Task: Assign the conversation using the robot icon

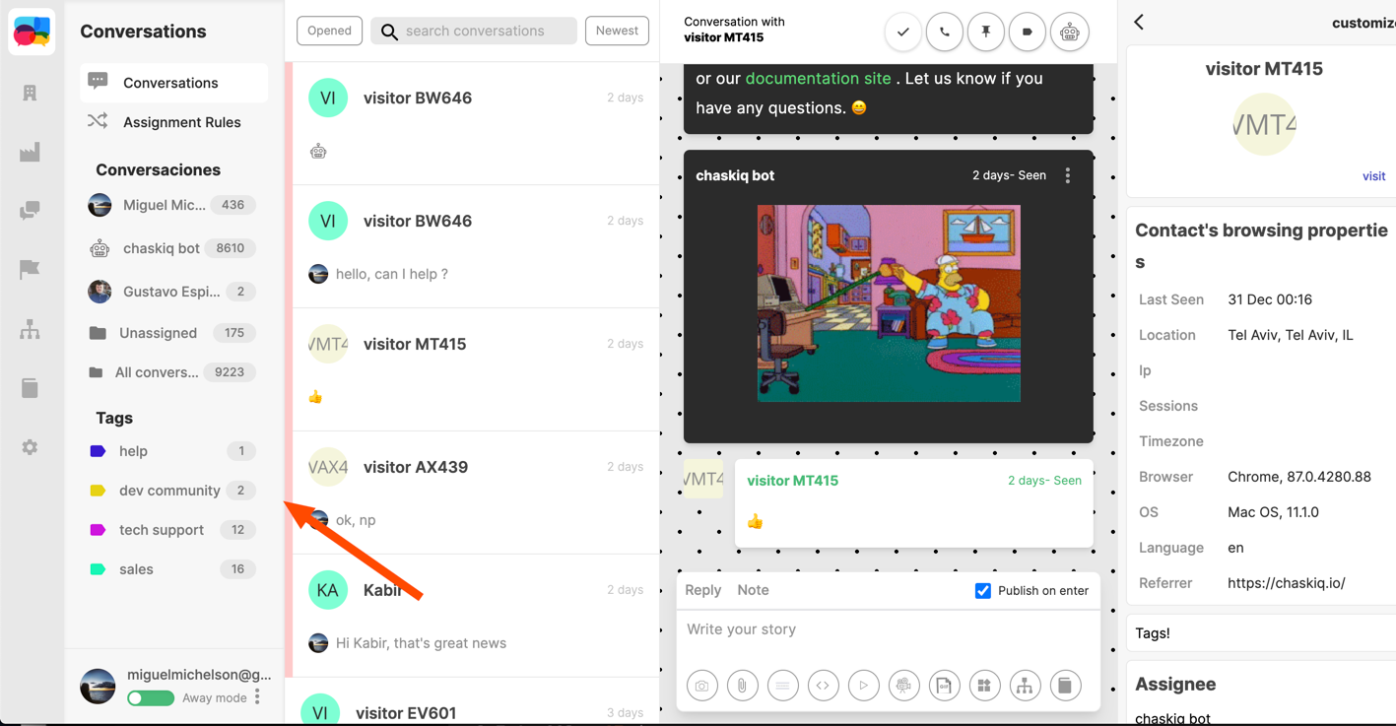Action: coord(1069,32)
